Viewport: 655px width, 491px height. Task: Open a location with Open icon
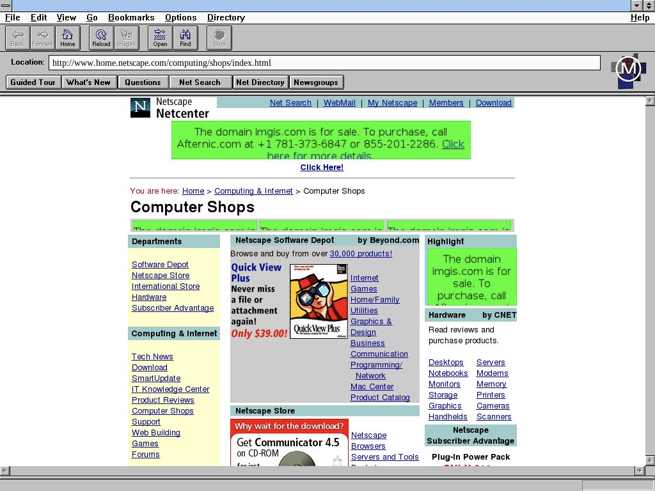[x=160, y=38]
